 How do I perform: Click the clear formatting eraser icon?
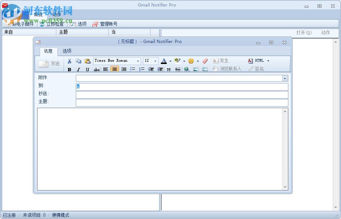(x=205, y=61)
